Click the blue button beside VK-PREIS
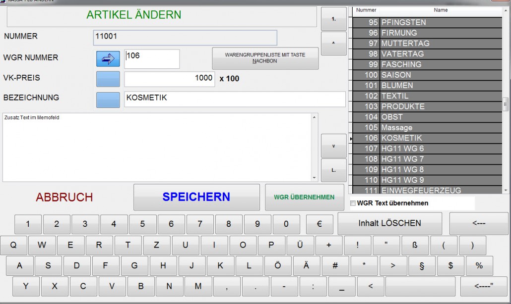 [x=108, y=79]
